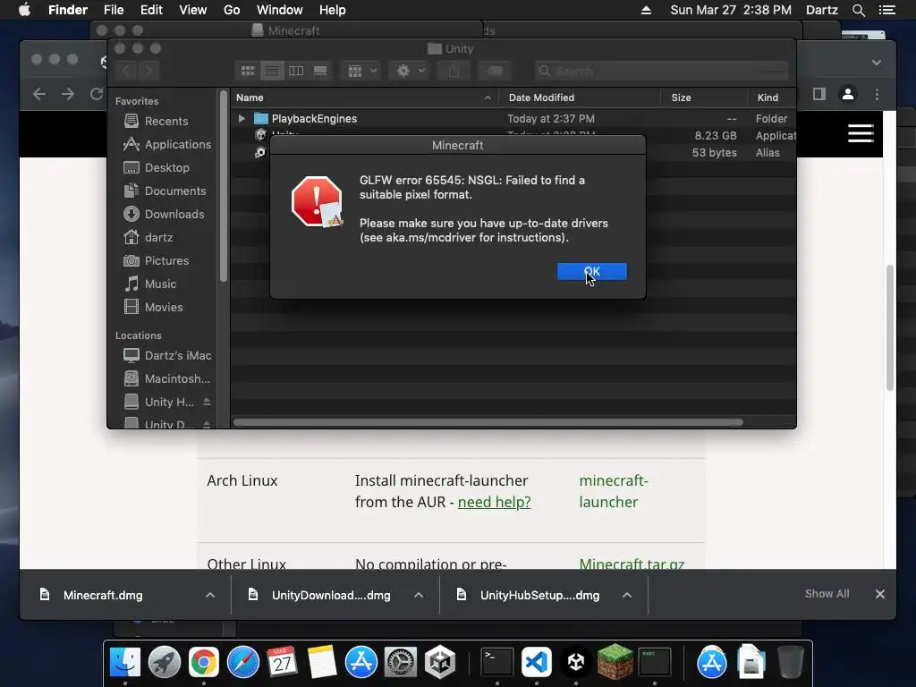Click the eject icon in menu bar
Image resolution: width=916 pixels, height=687 pixels.
(646, 10)
